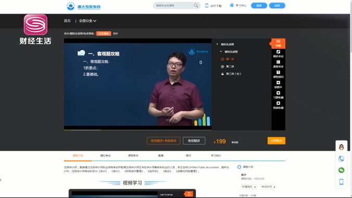Open the 考试时间 dropdown
Image resolution: width=352 pixels, height=198 pixels.
[x=268, y=187]
